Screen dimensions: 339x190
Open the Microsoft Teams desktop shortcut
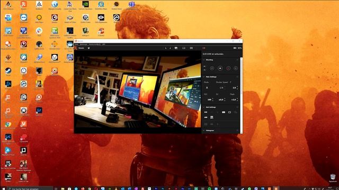132,5
